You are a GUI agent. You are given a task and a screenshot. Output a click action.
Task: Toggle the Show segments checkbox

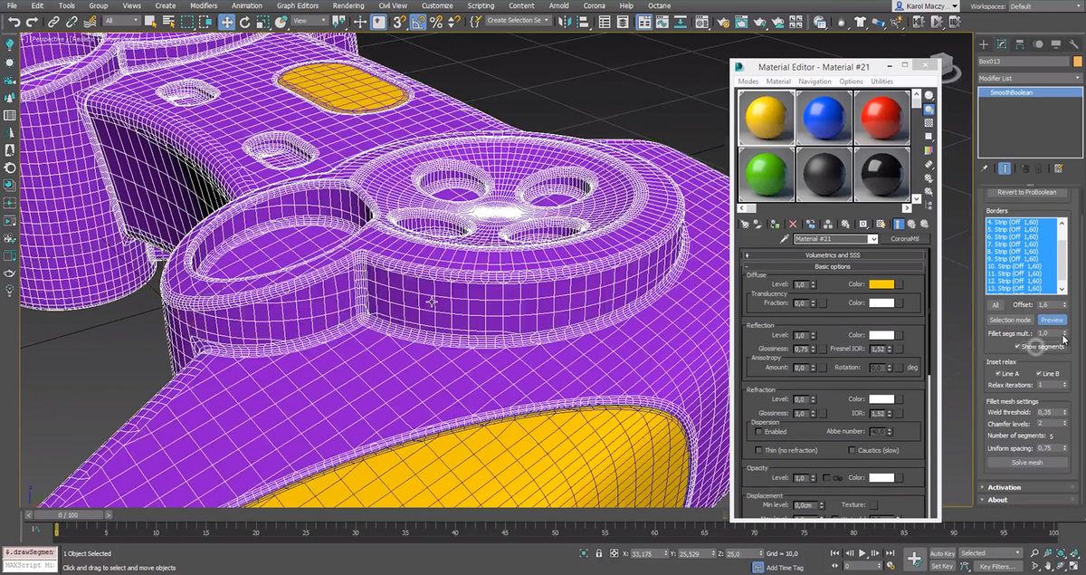click(1015, 348)
